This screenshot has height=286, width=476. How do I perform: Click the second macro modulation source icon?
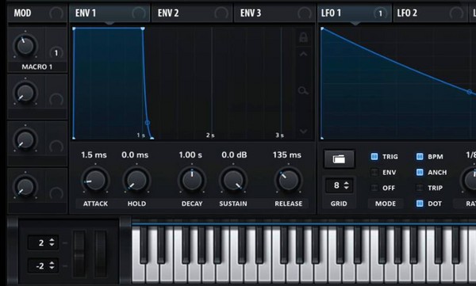[56, 100]
